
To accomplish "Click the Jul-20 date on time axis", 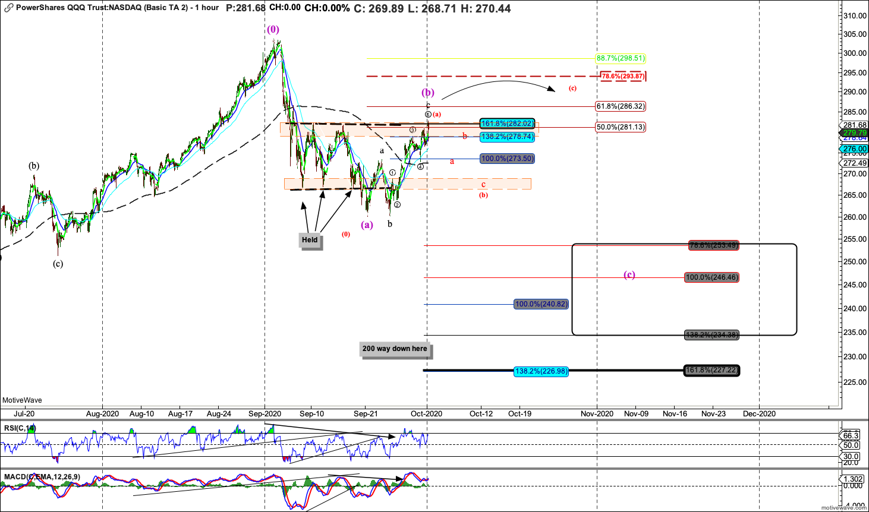I will (24, 413).
